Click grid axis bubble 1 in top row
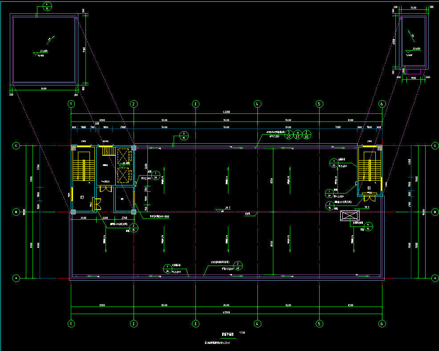The width and height of the screenshot is (439, 351). point(71,104)
